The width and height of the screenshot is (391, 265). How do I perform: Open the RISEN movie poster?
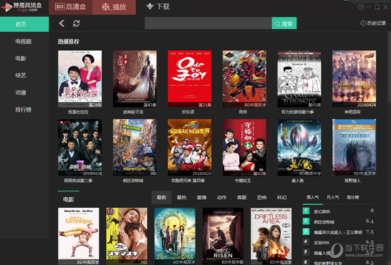[x=223, y=236]
